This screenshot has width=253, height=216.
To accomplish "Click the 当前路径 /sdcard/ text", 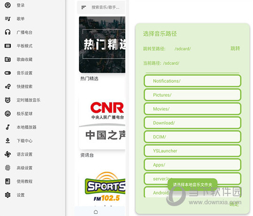I will [x=161, y=63].
